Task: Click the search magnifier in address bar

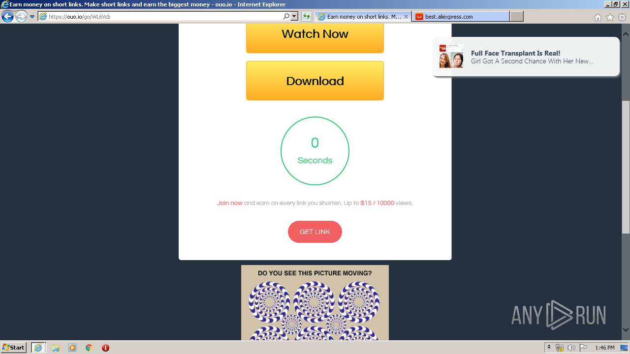Action: pyautogui.click(x=286, y=17)
